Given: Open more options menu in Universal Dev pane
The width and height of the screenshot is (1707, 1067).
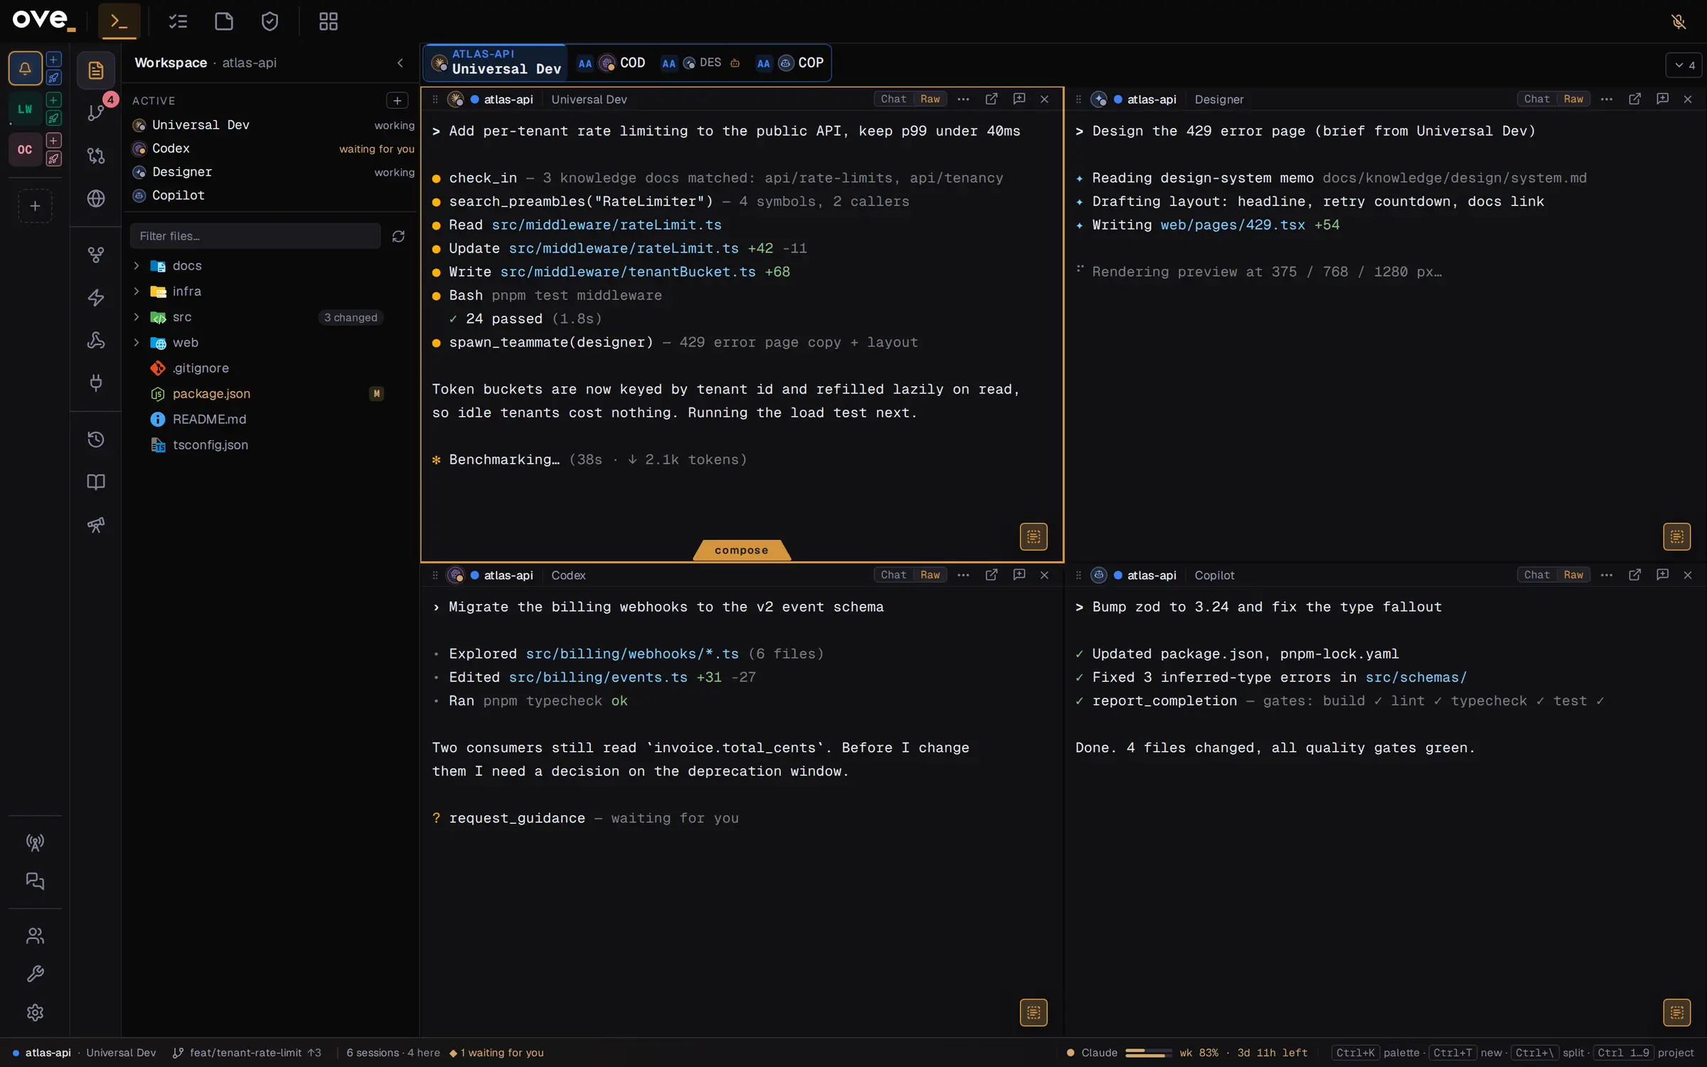Looking at the screenshot, I should click(x=963, y=99).
